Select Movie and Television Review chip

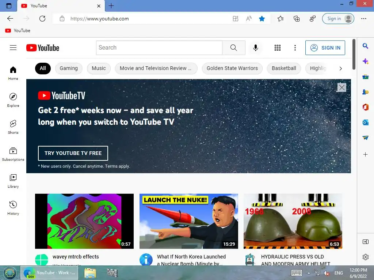156,68
